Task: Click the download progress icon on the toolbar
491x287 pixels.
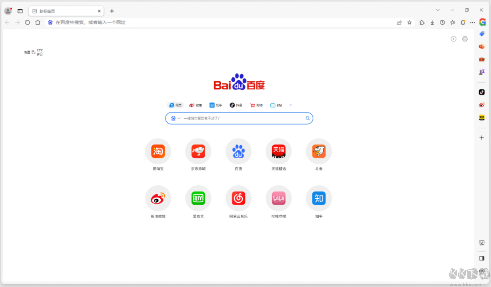Action: 432,22
